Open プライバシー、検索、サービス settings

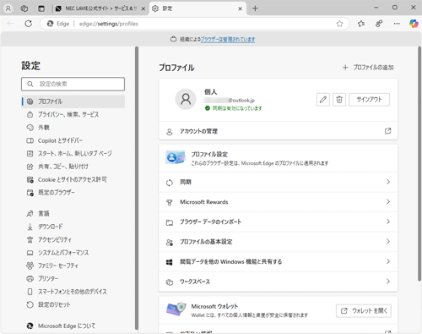73,114
